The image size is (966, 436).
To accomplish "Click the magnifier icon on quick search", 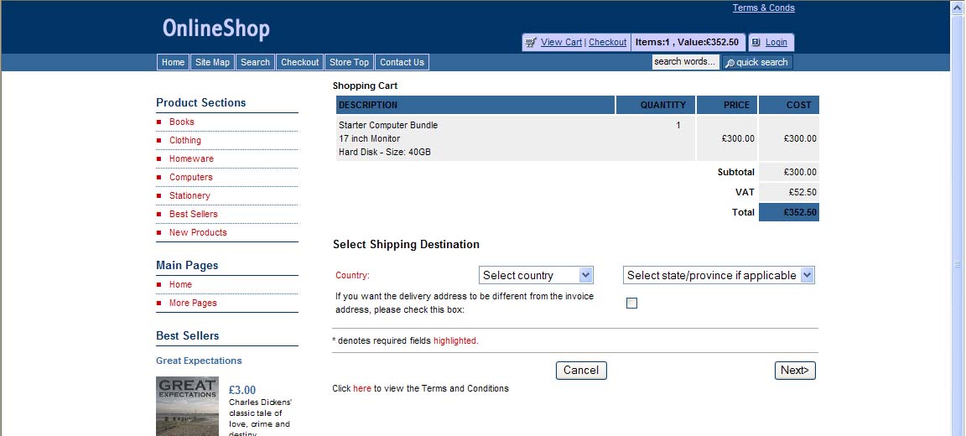I will (730, 62).
